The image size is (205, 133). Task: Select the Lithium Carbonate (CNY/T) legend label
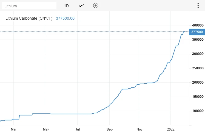(29, 18)
